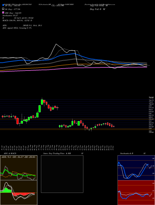This screenshot has height=205, width=155.
Task: Select the RSI 14/5 values line
Action: [x=18, y=18]
